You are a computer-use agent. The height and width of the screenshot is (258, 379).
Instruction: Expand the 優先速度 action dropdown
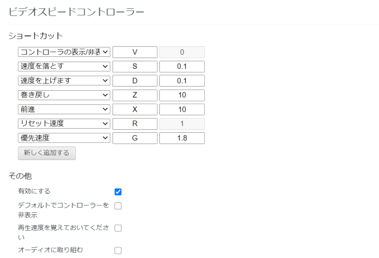click(64, 138)
